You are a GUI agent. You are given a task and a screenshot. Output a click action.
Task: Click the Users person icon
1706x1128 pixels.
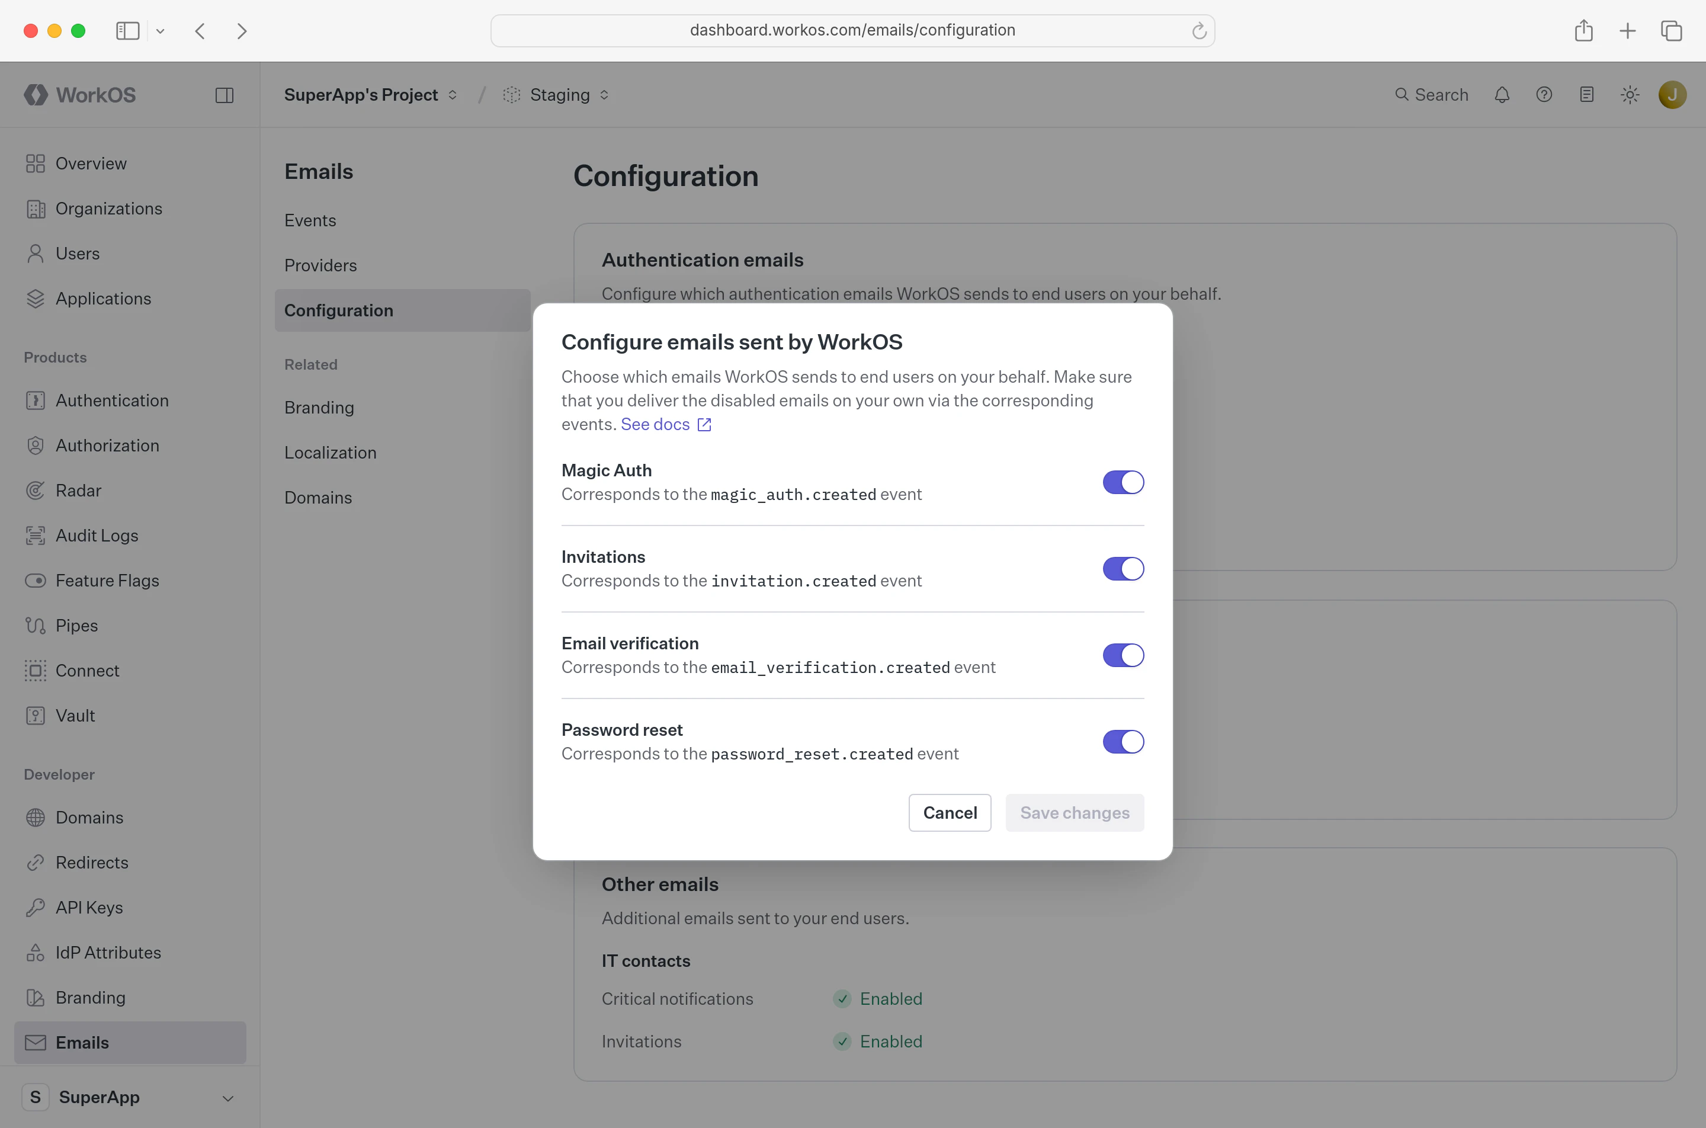click(35, 253)
